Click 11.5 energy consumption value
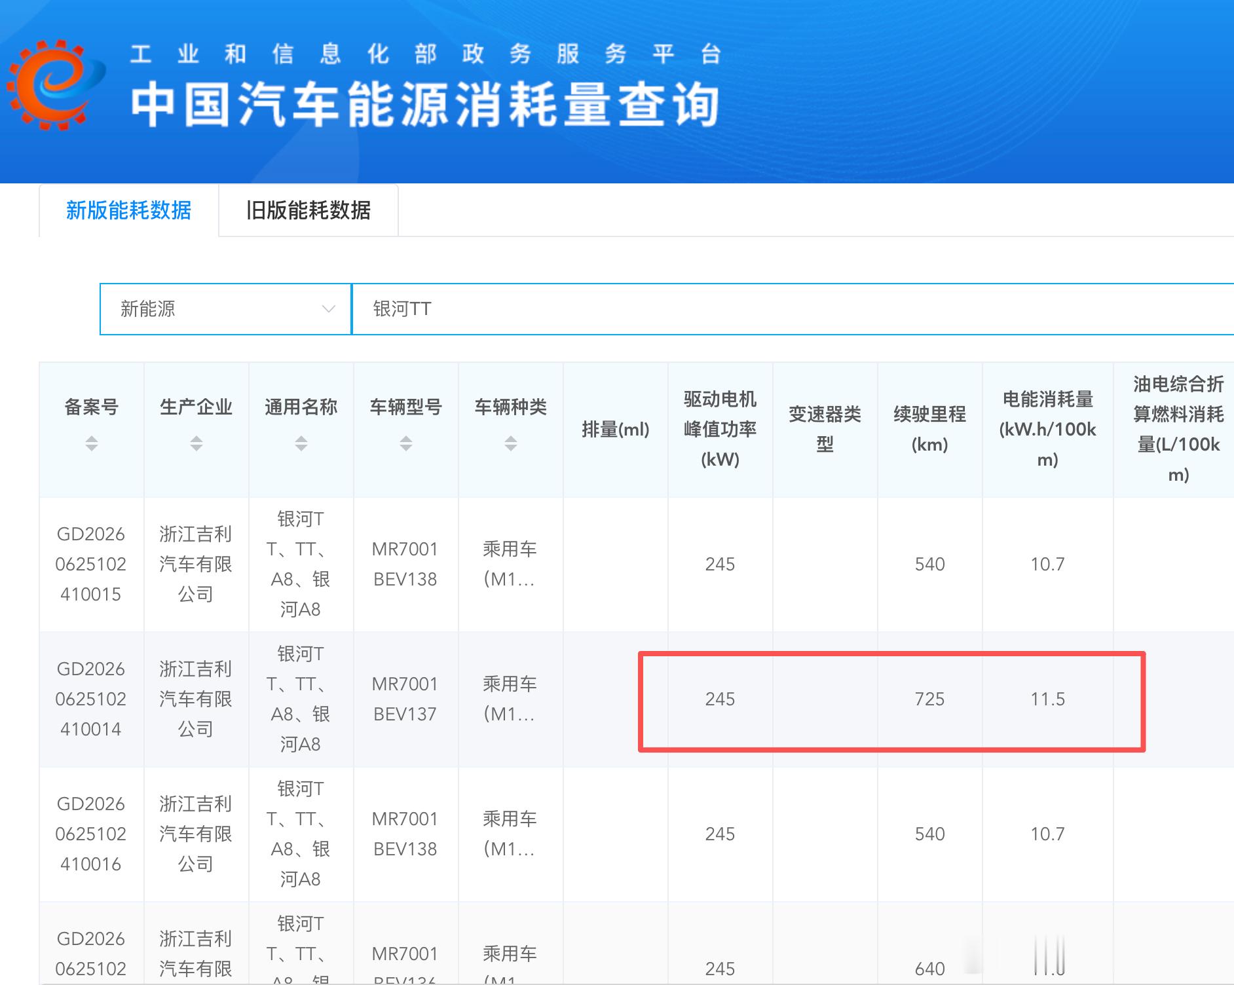The image size is (1234, 985). (x=1047, y=699)
